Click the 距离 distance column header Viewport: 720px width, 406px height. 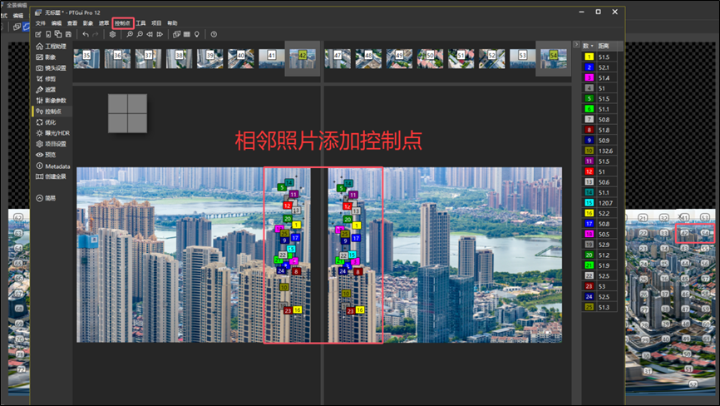coord(609,46)
